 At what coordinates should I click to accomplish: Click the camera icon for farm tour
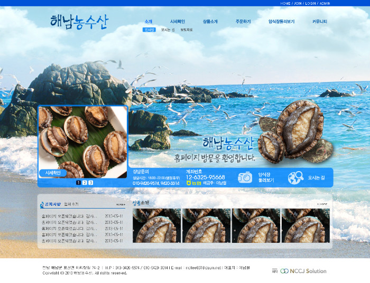(245, 177)
